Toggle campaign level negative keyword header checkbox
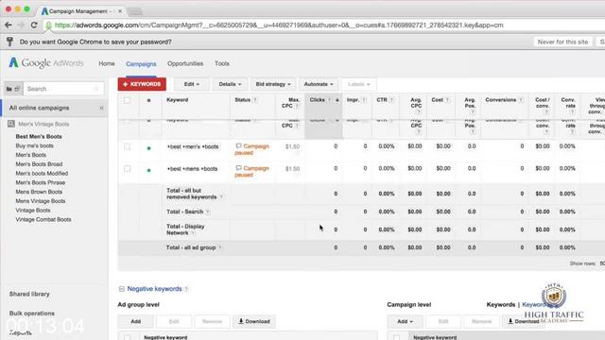The width and height of the screenshot is (605, 340). point(396,337)
